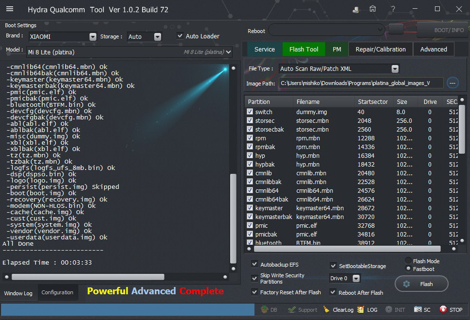The height and width of the screenshot is (320, 470).
Task: Toggle Reboot After Flash option
Action: [x=333, y=292]
